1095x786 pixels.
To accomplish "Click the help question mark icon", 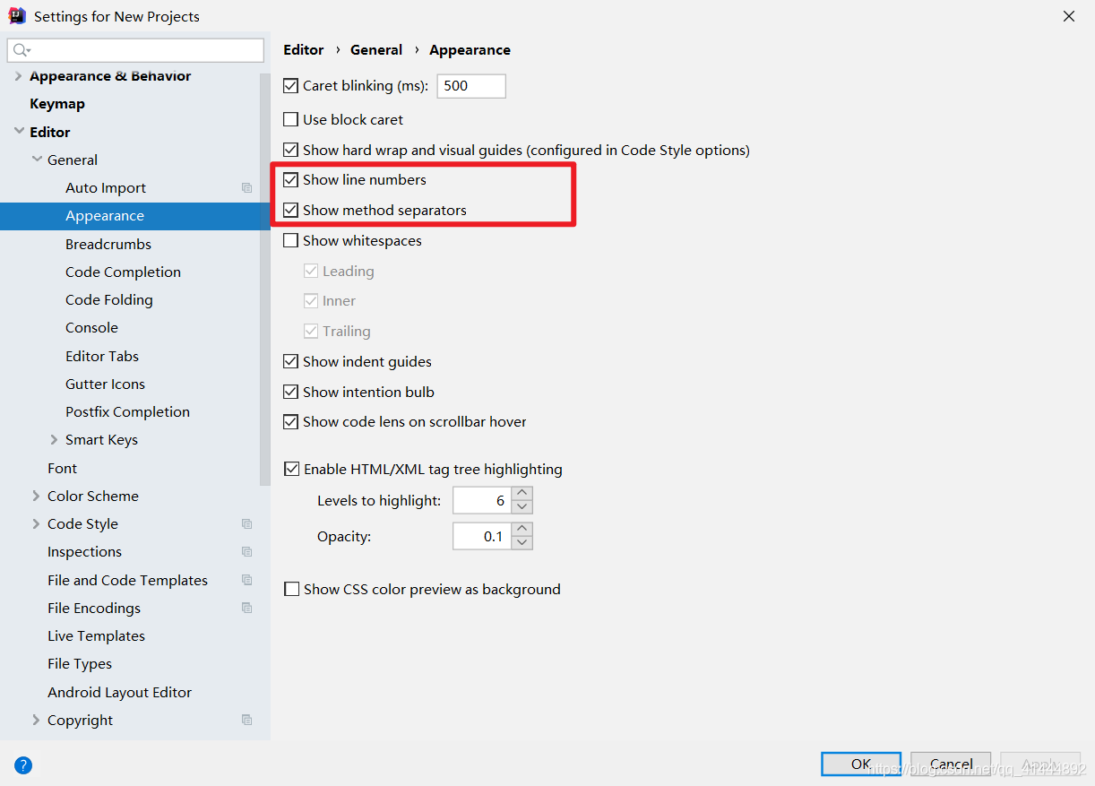I will click(x=23, y=765).
